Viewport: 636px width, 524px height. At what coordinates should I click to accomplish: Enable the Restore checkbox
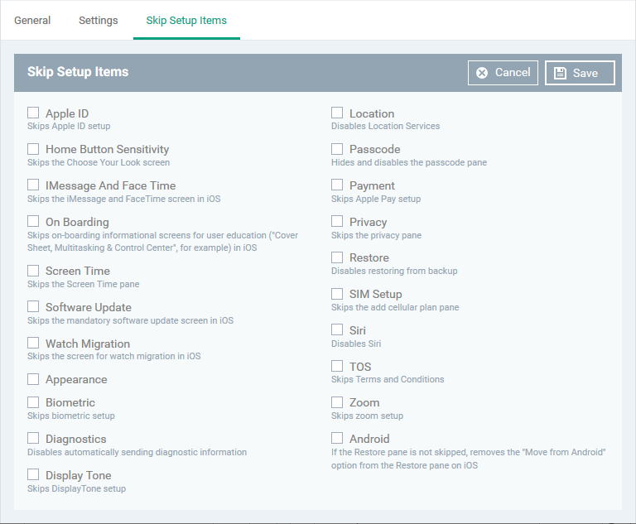pos(337,257)
